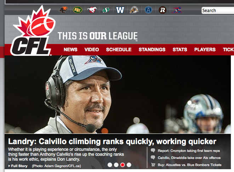Select the first carousel slide dot
Image resolution: width=234 pixels, height=172 pixels.
[x=110, y=165]
